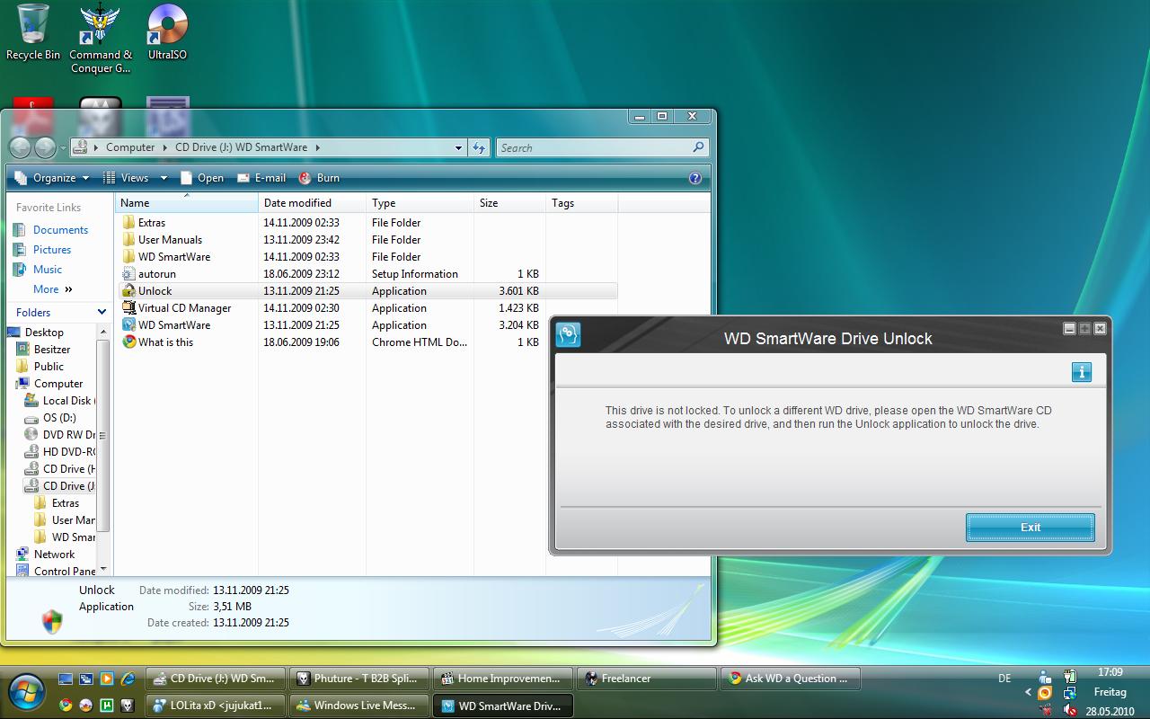Screen dimensions: 1150x719
Task: Select the Command & Conquer desktop shortcut
Action: pyautogui.click(x=101, y=39)
